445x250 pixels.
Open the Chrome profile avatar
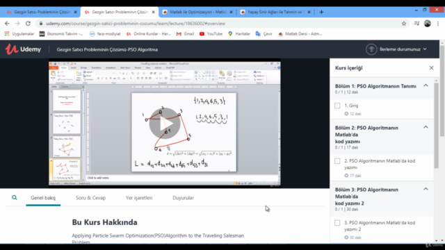428,24
